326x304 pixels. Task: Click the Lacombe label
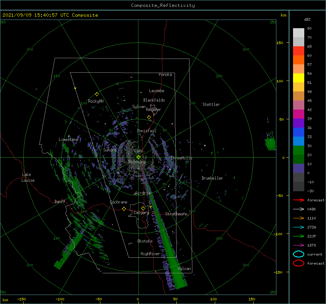[x=156, y=91]
